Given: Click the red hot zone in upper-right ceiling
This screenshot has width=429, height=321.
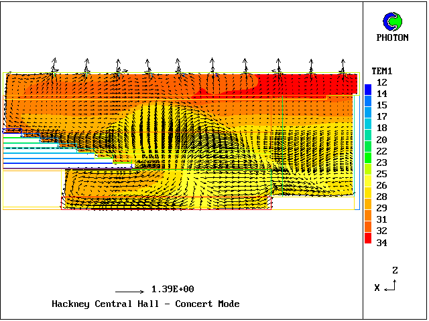Looking at the screenshot, I should coord(308,84).
